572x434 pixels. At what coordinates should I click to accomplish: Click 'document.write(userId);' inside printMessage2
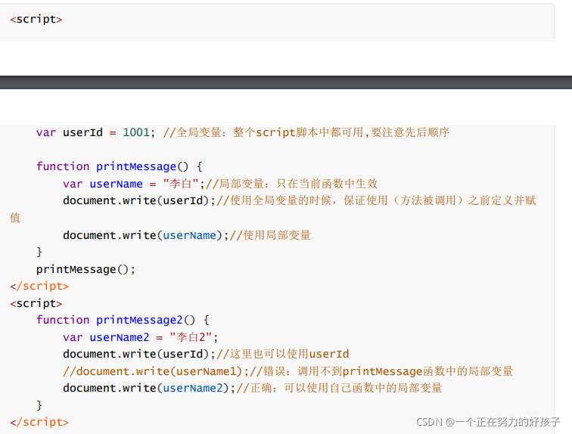coord(139,354)
